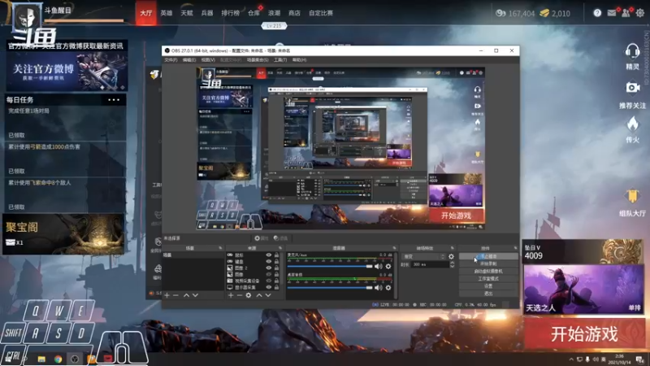The height and width of the screenshot is (366, 650).
Task: Open the 渐变 transition dropdown
Action: tap(423, 257)
